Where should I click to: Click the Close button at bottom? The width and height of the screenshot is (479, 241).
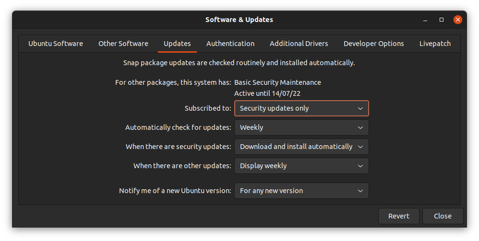coord(443,216)
